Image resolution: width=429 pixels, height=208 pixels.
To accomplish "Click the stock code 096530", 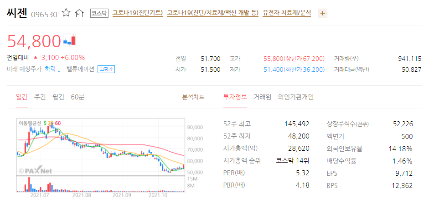I will pos(44,14).
